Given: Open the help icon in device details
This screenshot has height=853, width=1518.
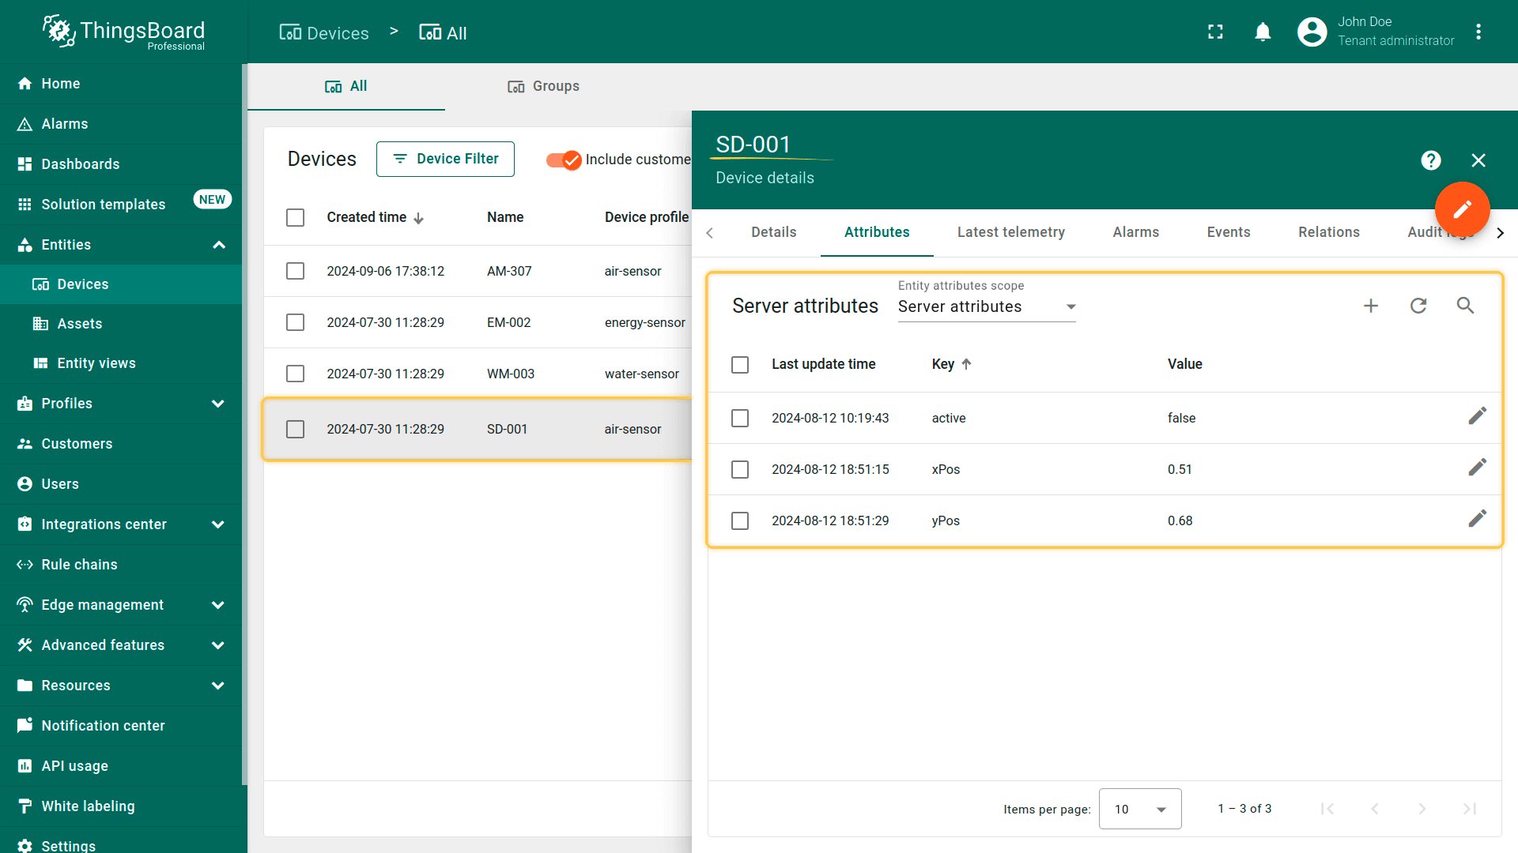Looking at the screenshot, I should pyautogui.click(x=1430, y=160).
